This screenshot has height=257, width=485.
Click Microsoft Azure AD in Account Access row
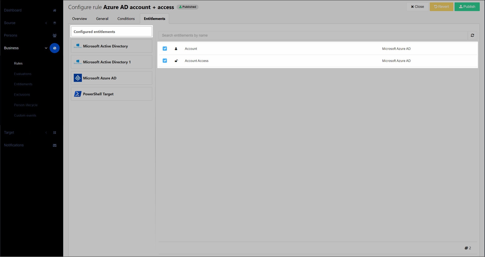click(x=396, y=61)
